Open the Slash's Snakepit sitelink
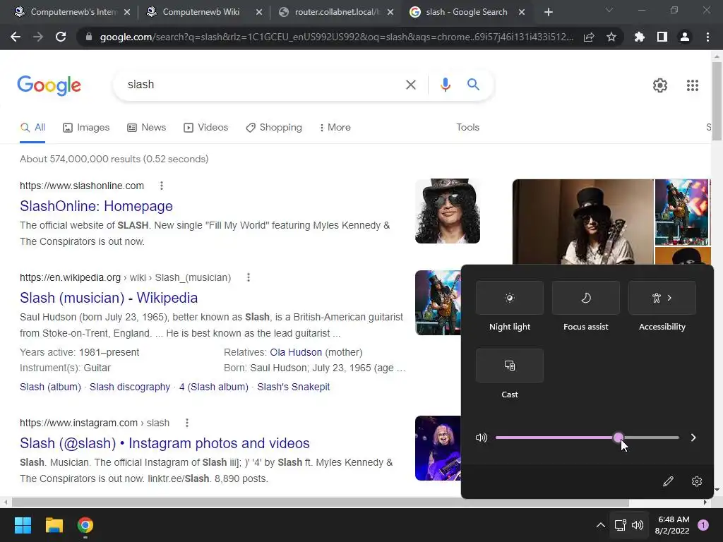723x542 pixels. coord(293,387)
